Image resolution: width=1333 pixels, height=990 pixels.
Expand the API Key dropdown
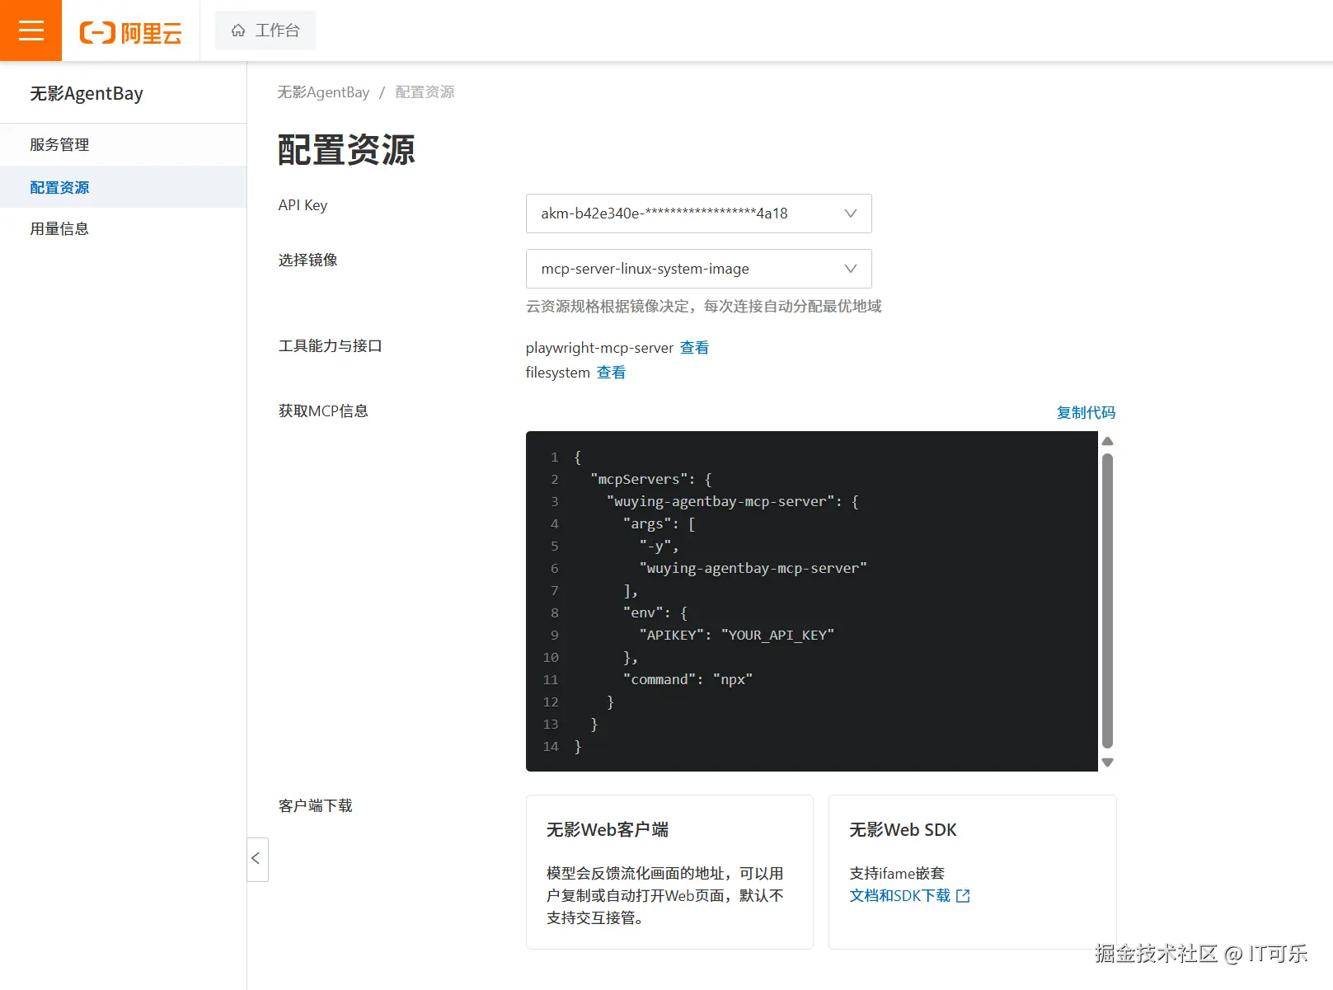(698, 213)
